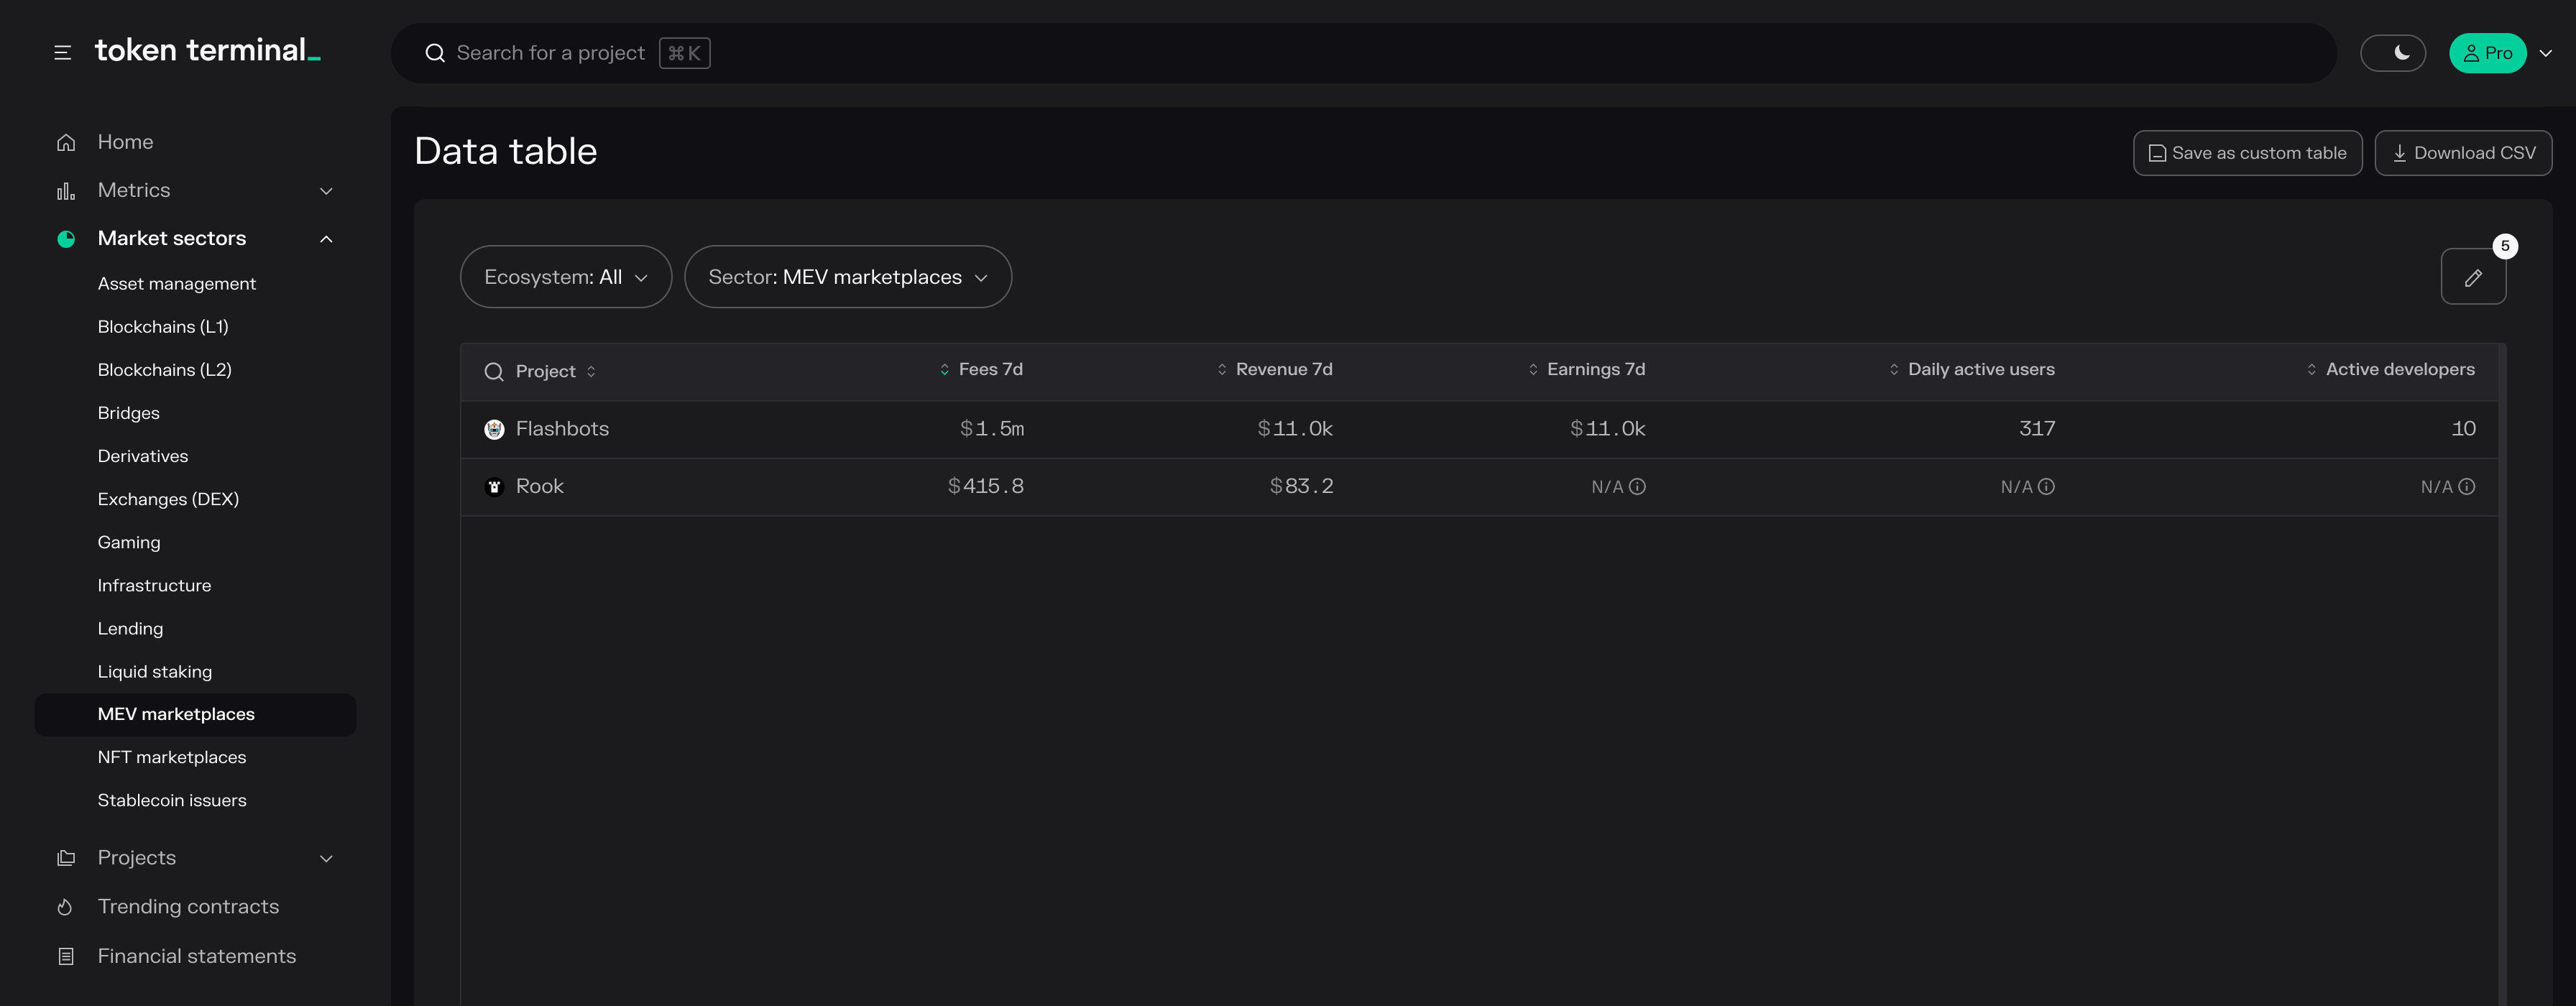2576x1006 pixels.
Task: Click the magnifier icon in Project header
Action: 494,372
